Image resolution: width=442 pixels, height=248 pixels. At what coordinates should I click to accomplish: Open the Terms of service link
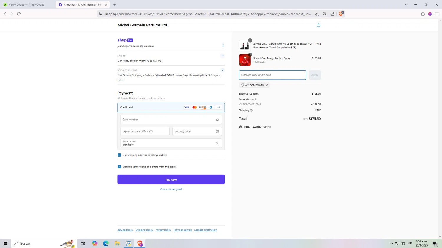pos(182,230)
